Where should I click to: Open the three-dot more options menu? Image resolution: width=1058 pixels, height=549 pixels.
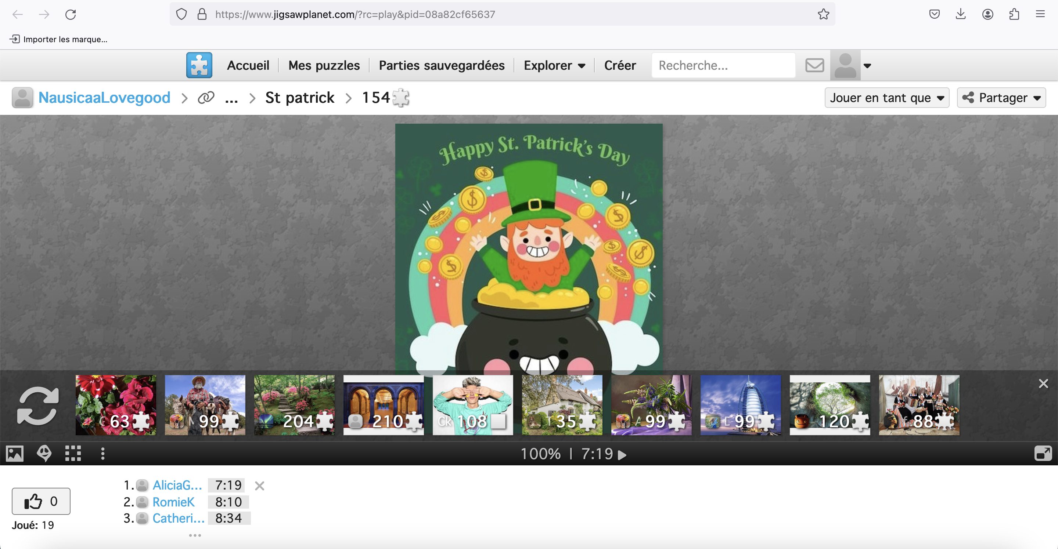click(103, 453)
